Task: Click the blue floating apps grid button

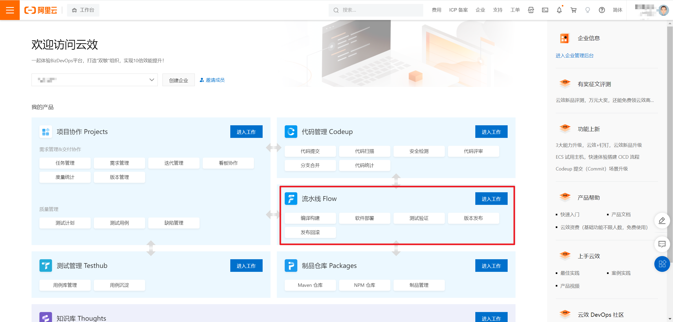Action: 662,264
